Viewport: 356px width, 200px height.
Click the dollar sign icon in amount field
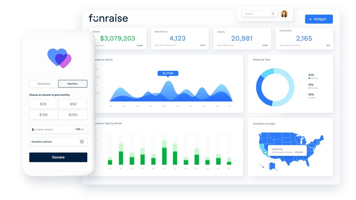(x=32, y=129)
